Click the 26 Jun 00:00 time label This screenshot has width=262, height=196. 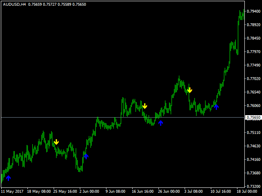(169, 192)
